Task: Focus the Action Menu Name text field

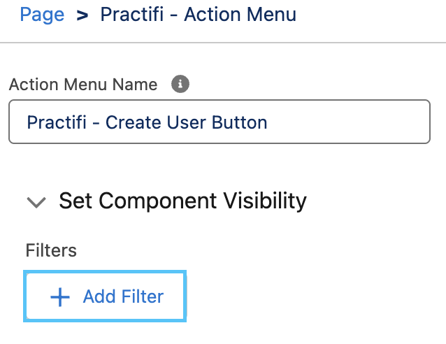Action: (219, 122)
